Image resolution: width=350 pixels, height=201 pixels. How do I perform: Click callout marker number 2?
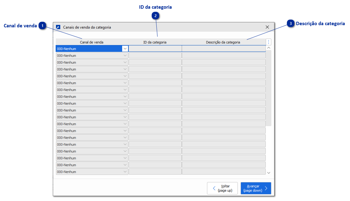click(155, 16)
